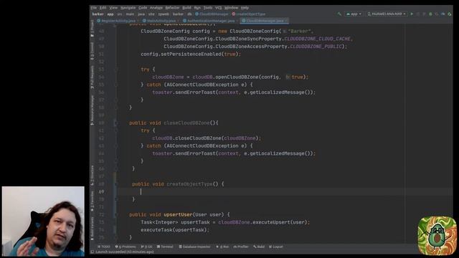
Task: Open the Refactor menu
Action: point(172,8)
